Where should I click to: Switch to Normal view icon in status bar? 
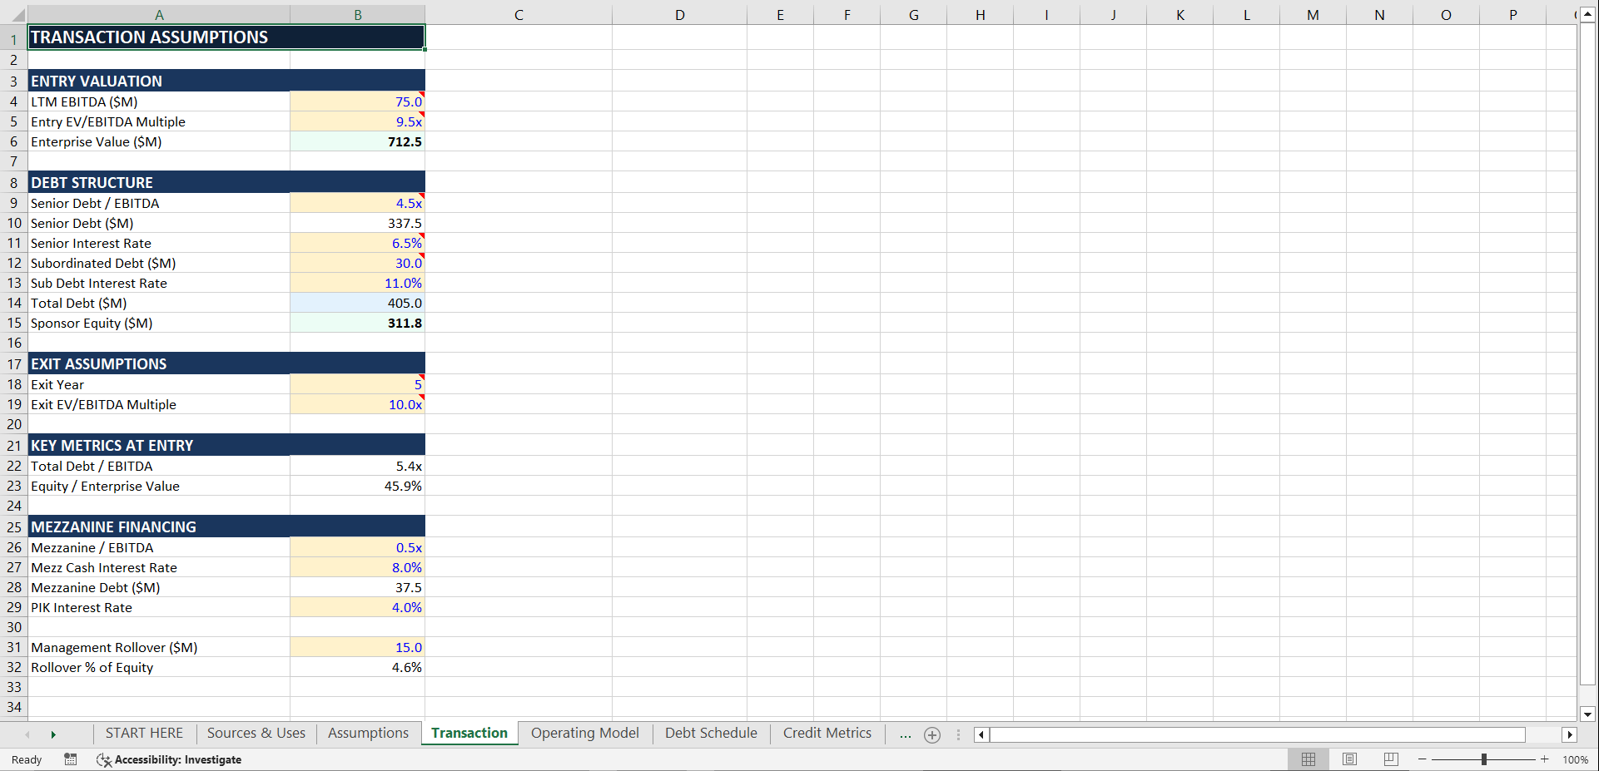tap(1308, 759)
